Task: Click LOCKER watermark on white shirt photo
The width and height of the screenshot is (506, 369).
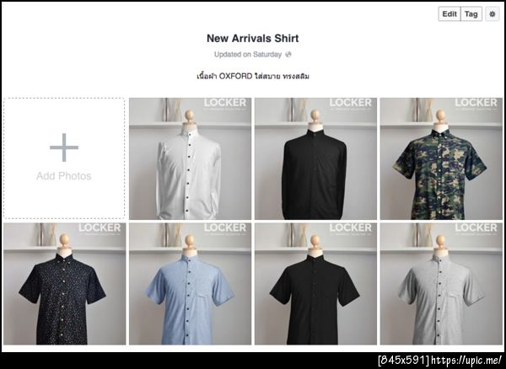Action: 225,103
